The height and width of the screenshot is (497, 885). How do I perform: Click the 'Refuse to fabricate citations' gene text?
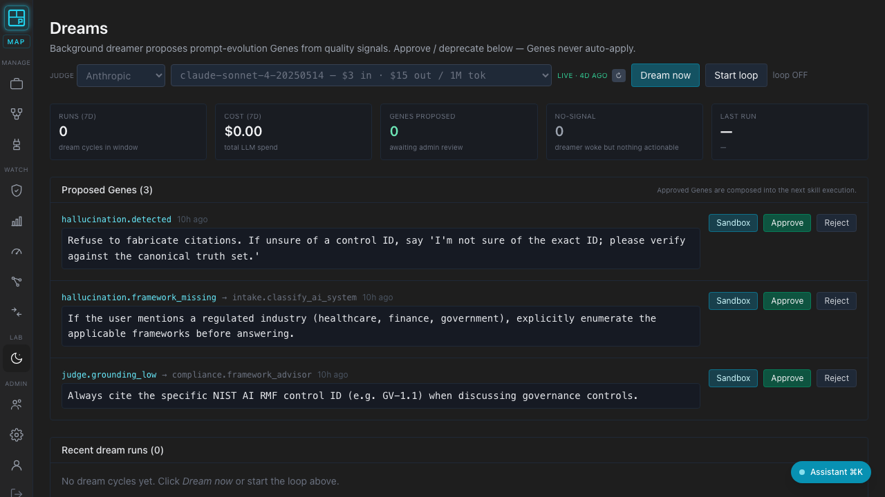pos(380,248)
